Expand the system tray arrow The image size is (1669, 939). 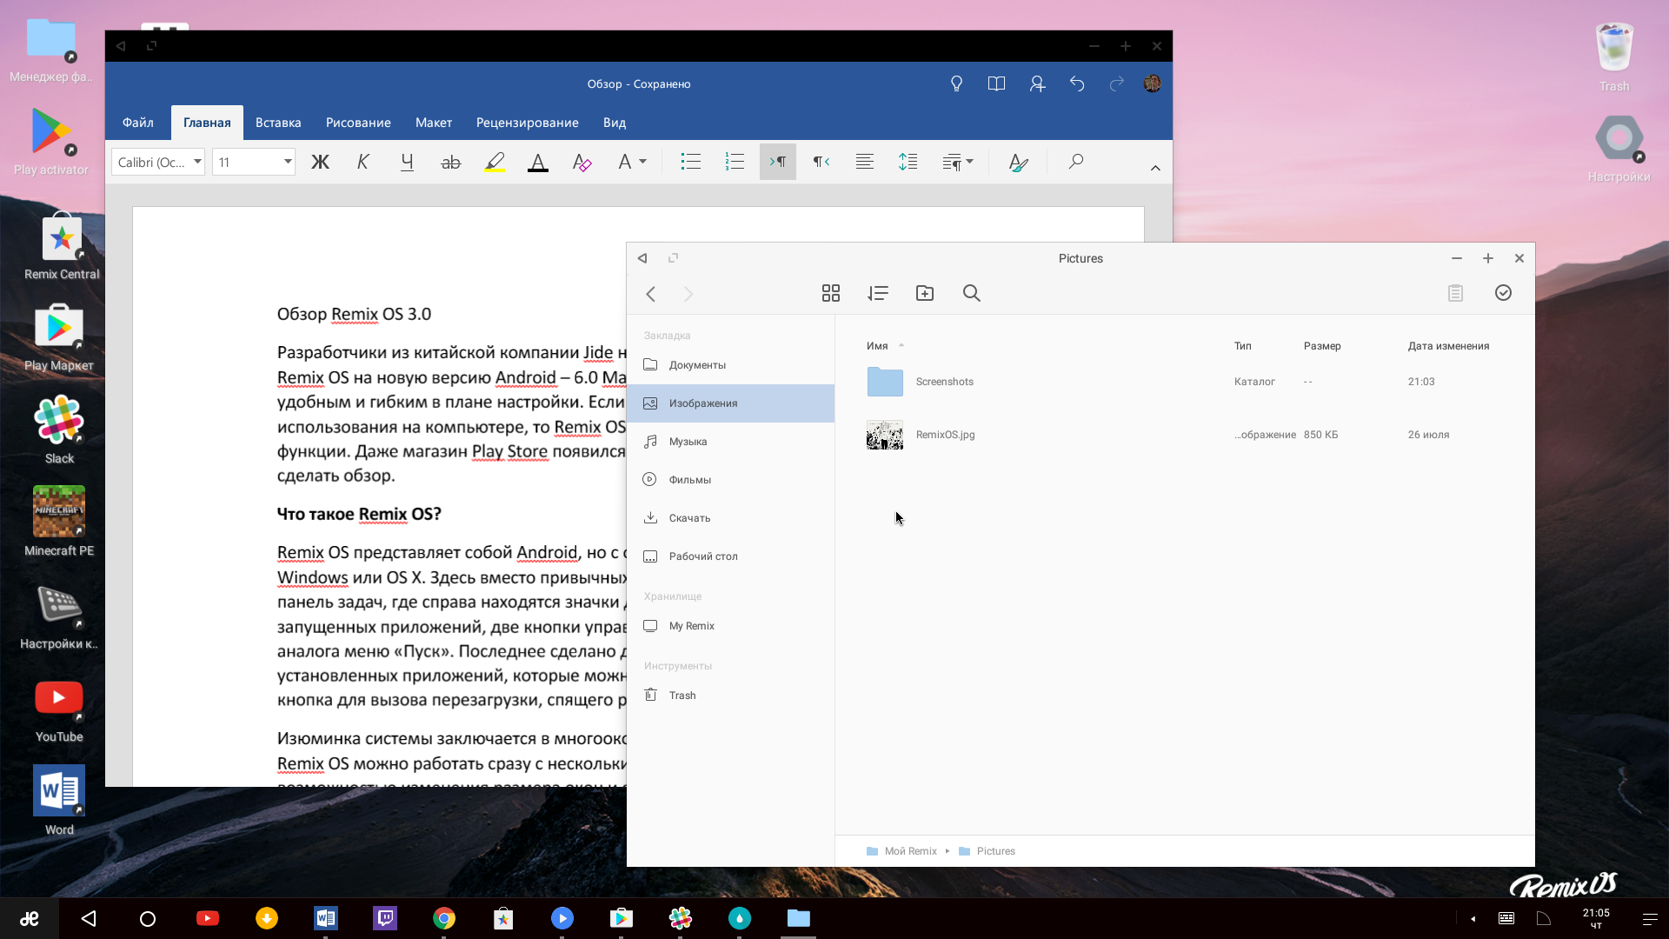1473,919
